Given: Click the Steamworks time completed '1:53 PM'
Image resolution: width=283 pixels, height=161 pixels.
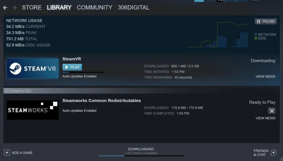Looking at the screenshot, I should 183,114.
